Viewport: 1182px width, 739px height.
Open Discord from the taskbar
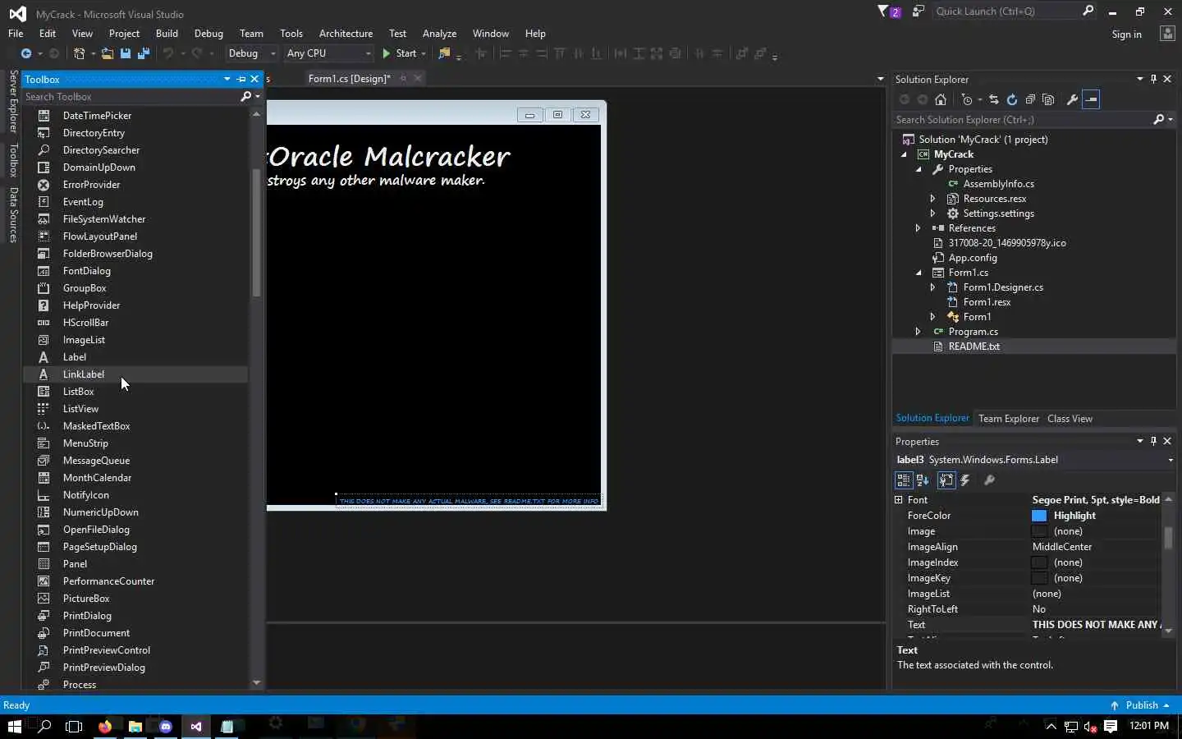166,726
